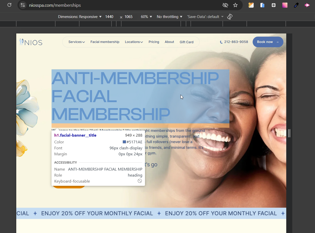The image size is (315, 233).
Task: Expand the Services menu
Action: pyautogui.click(x=76, y=42)
